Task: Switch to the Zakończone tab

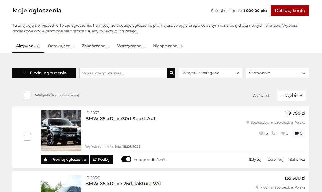Action: (x=96, y=46)
